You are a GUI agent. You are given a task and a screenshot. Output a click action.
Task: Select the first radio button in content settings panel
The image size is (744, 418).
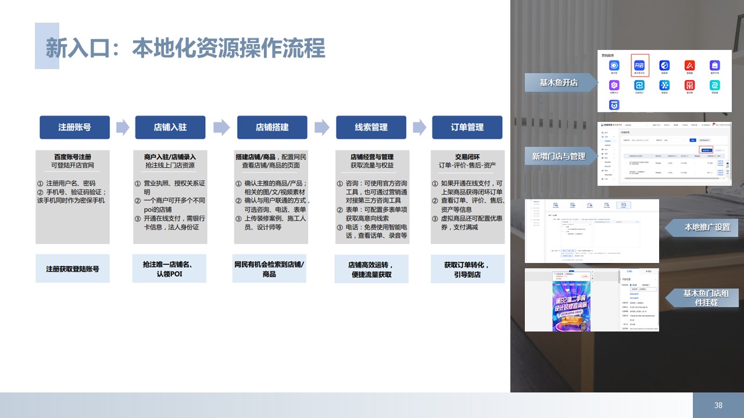coord(631,285)
